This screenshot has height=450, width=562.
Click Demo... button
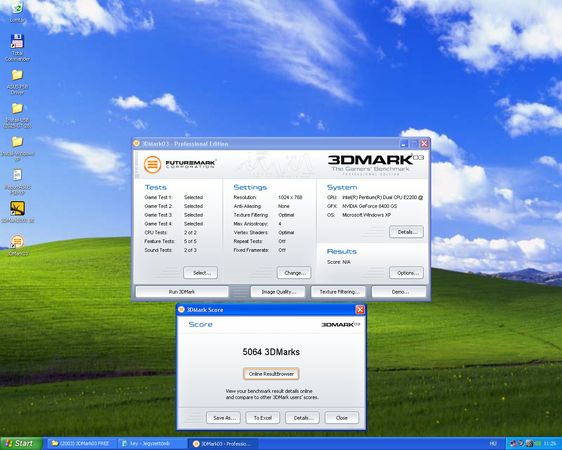(x=400, y=292)
